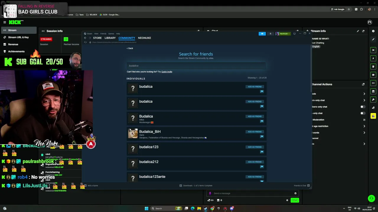Viewport: 378px width, 212px height.
Task: Reload the Steam community page
Action: (85, 42)
